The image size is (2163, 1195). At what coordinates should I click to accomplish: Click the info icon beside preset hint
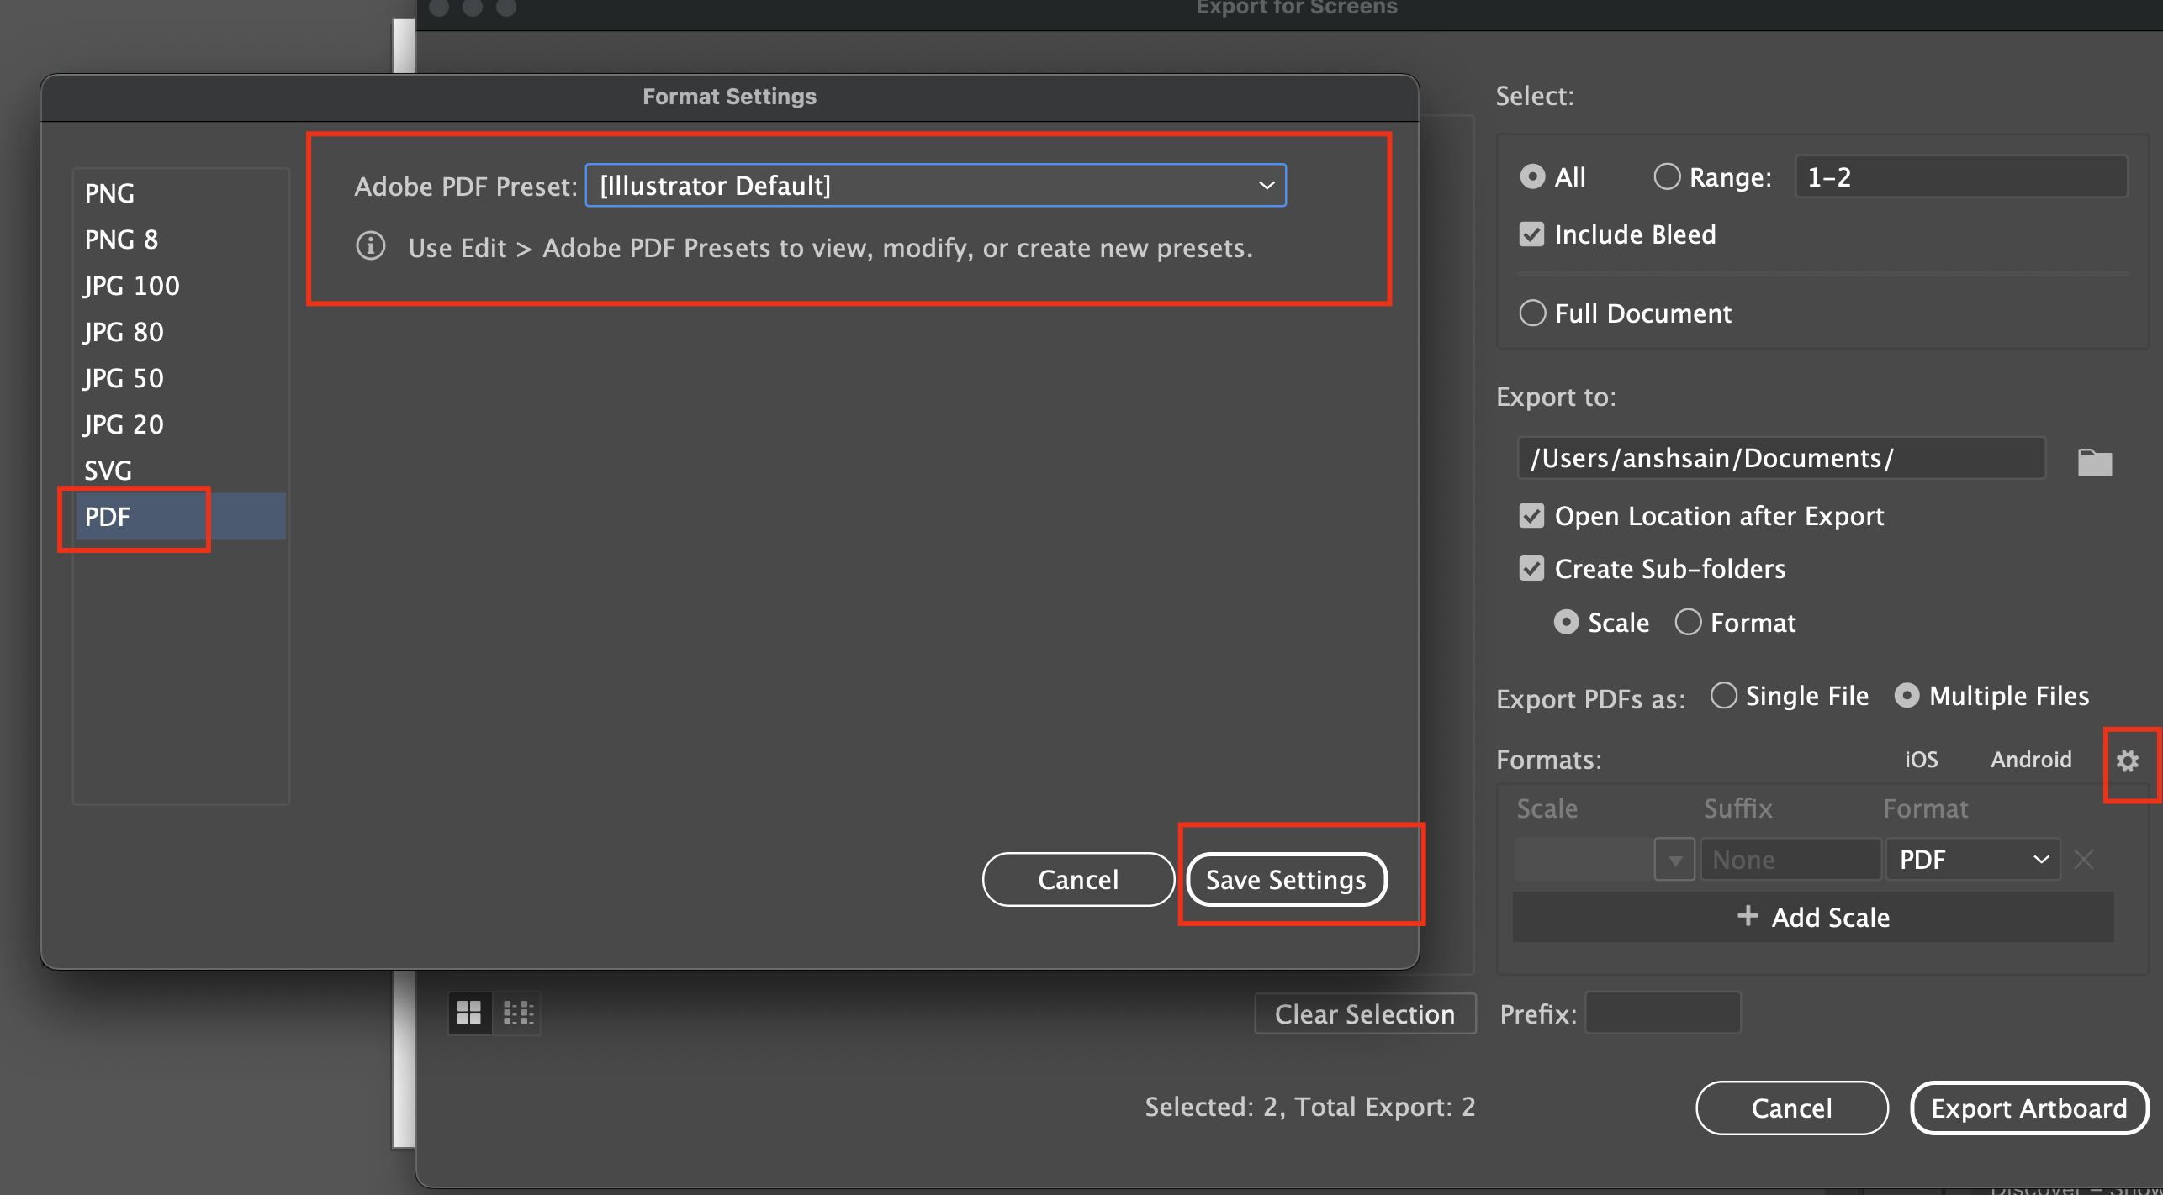pyautogui.click(x=371, y=246)
